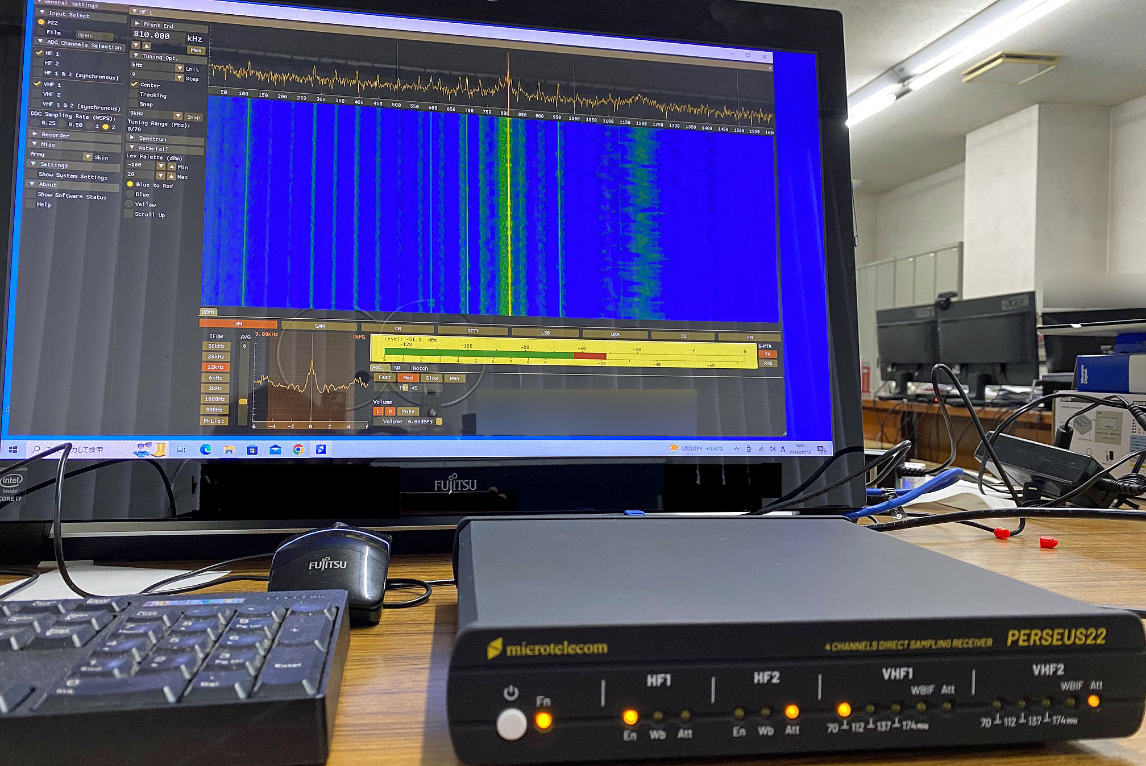Adjust the AGC Thr slider
Screen dimensions: 1146x766
pos(405,387)
